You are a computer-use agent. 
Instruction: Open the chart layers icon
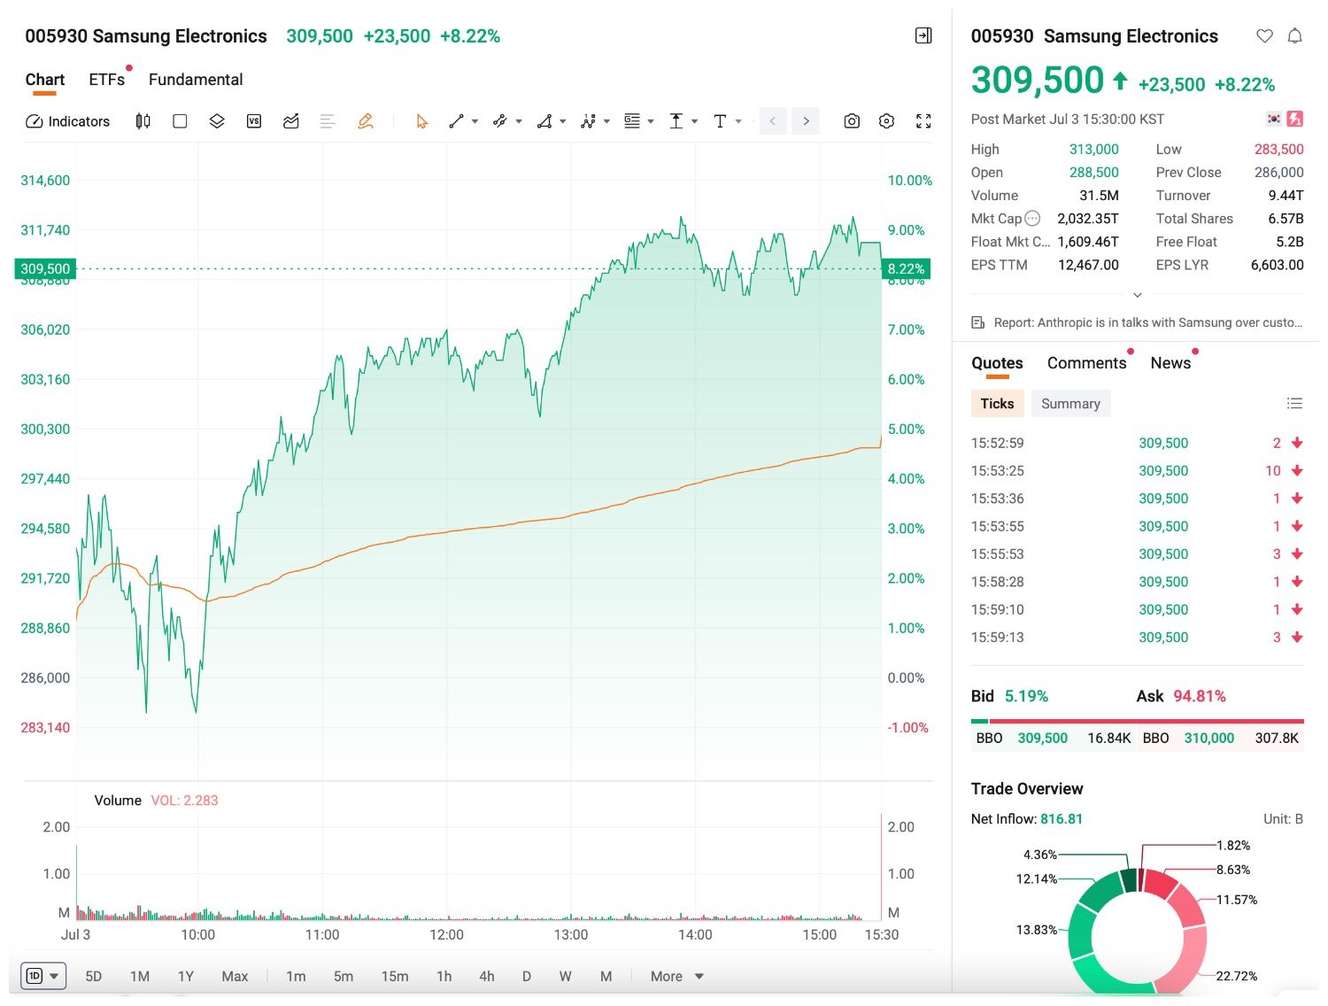[217, 121]
